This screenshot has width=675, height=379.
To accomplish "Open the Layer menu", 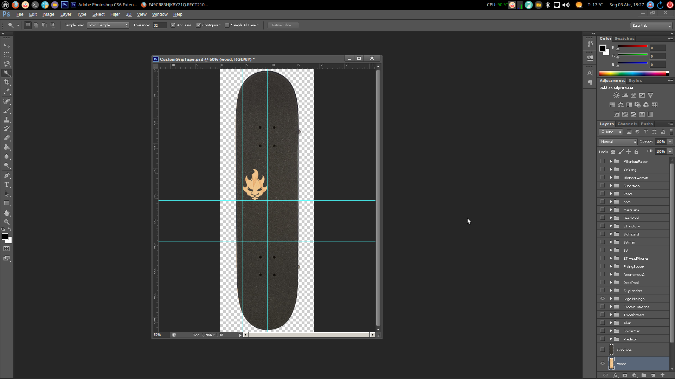I will 66,14.
